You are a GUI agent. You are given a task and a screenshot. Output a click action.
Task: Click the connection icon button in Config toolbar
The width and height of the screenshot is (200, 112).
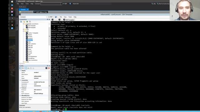point(47,68)
